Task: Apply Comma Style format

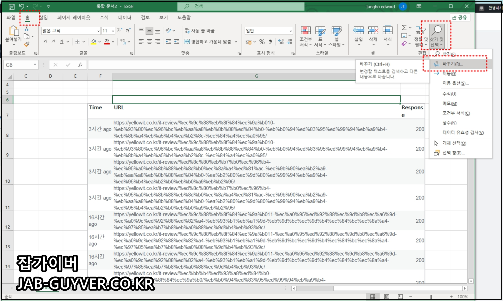Action: point(270,42)
